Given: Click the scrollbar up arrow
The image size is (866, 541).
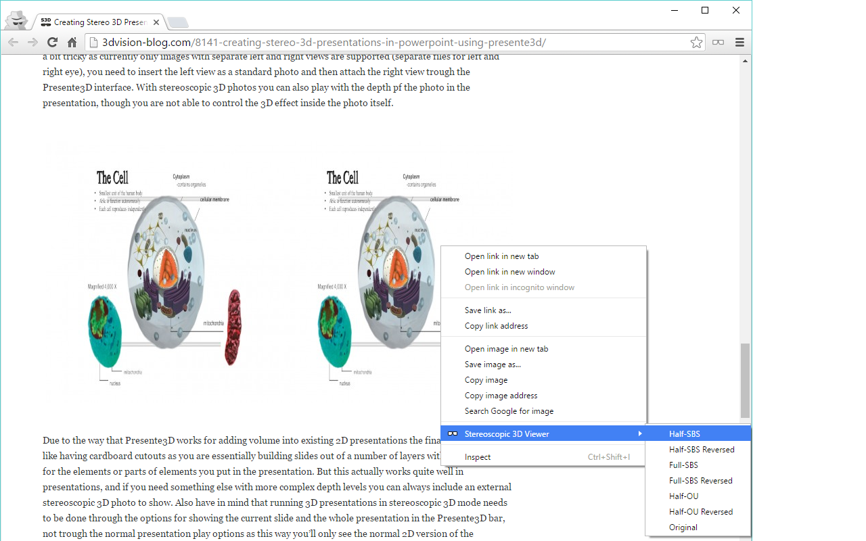Looking at the screenshot, I should (745, 60).
